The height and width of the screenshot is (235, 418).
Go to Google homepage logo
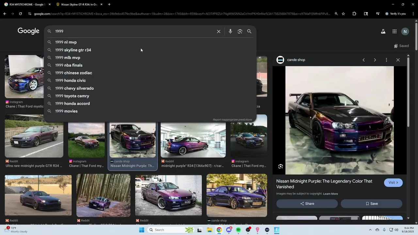(28, 31)
